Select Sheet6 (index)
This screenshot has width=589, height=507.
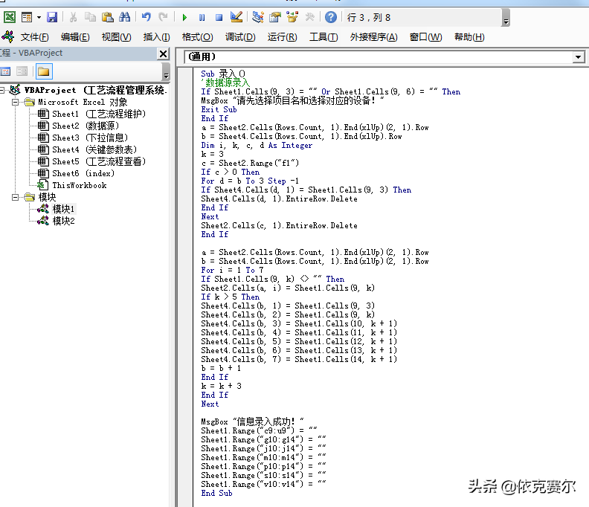pyautogui.click(x=83, y=173)
